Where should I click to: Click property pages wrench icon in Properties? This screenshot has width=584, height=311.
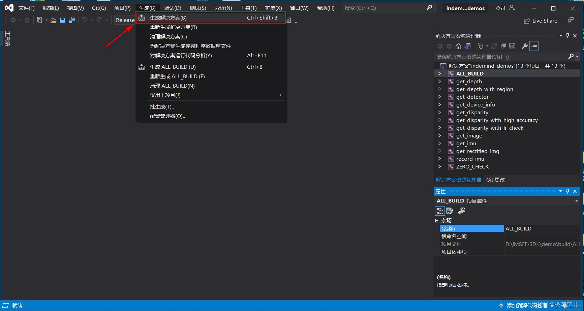461,211
